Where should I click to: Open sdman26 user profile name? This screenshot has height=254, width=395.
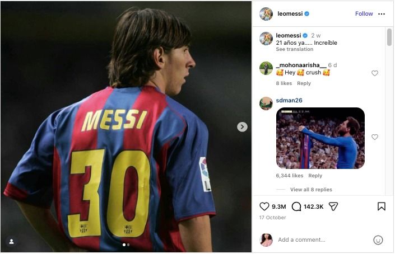click(x=289, y=100)
